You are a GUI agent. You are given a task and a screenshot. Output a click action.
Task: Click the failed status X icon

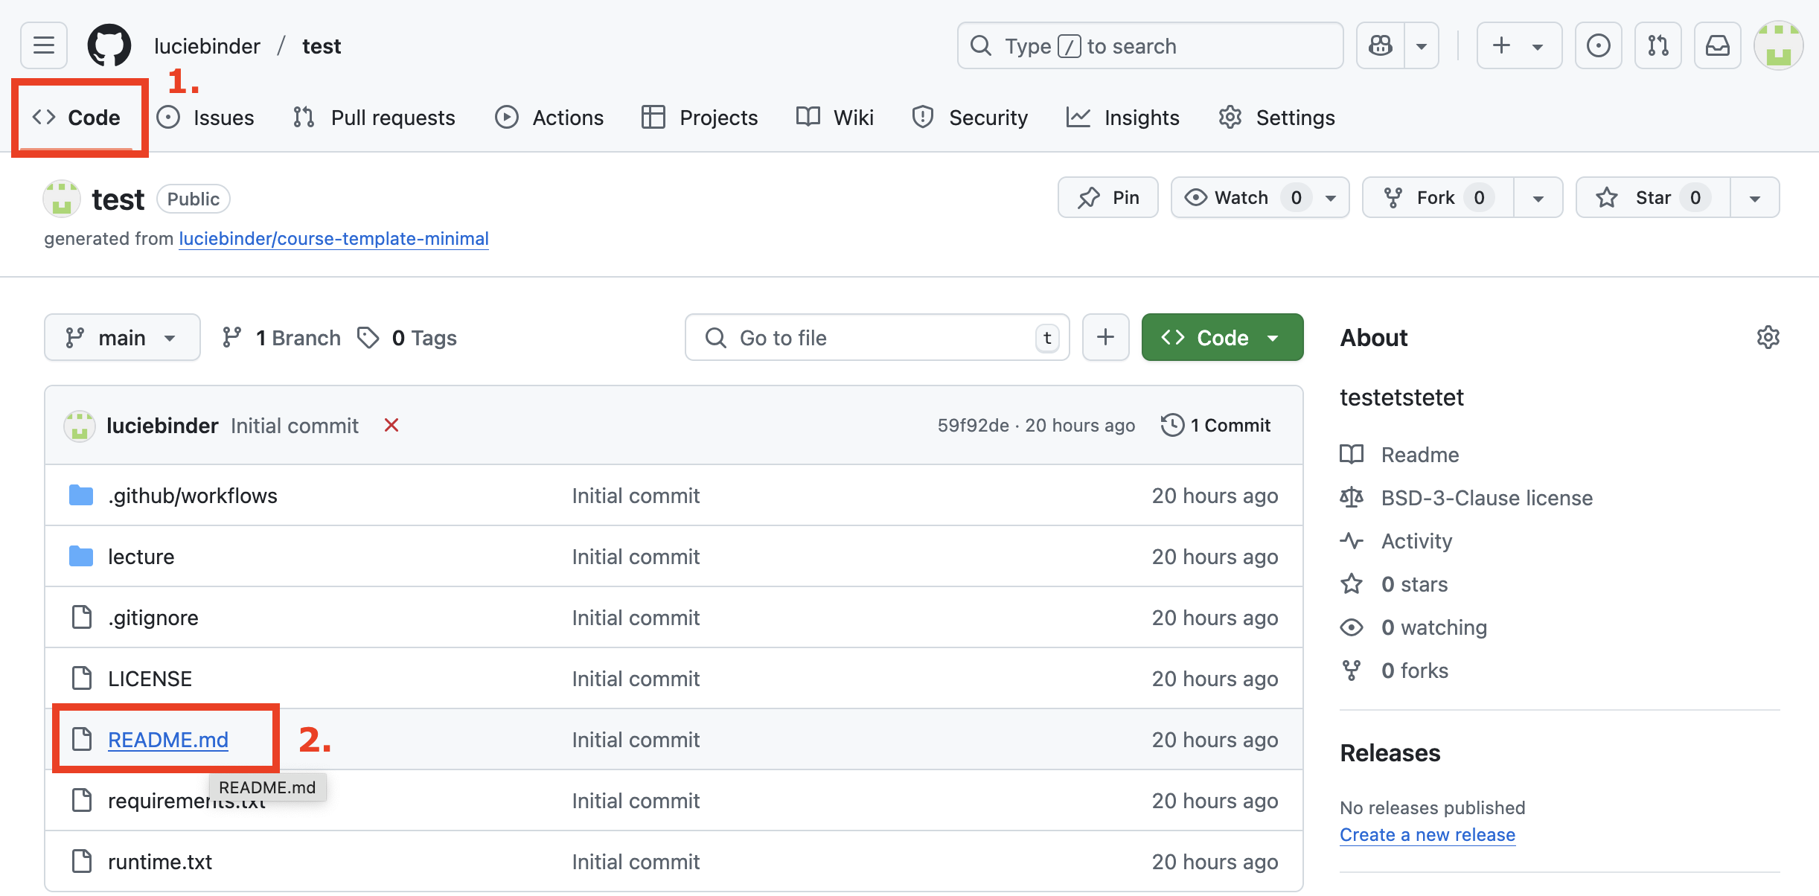coord(391,425)
